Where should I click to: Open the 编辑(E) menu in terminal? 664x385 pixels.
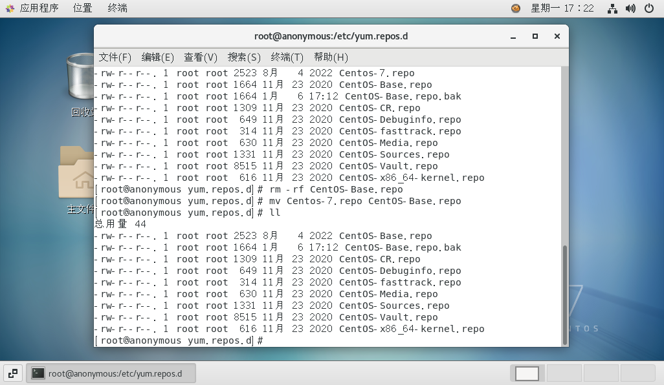point(157,57)
